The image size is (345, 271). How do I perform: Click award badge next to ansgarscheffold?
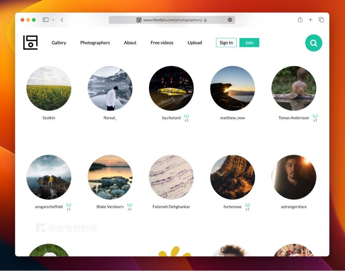69,207
